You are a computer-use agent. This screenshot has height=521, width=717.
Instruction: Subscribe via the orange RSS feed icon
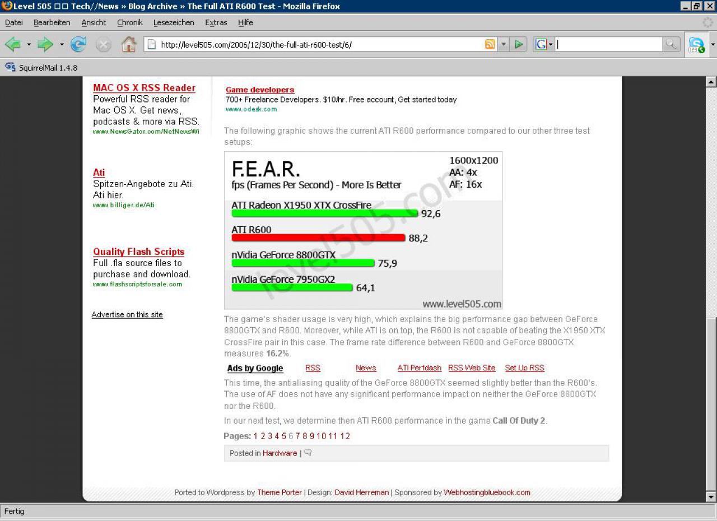point(490,44)
